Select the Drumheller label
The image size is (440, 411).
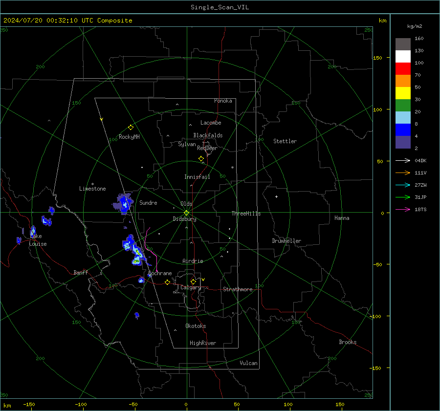point(286,241)
